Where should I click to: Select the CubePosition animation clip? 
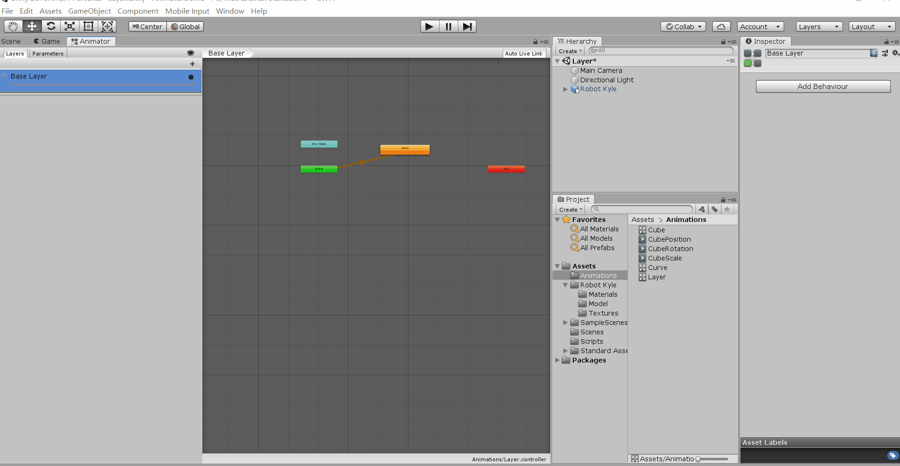pos(665,239)
